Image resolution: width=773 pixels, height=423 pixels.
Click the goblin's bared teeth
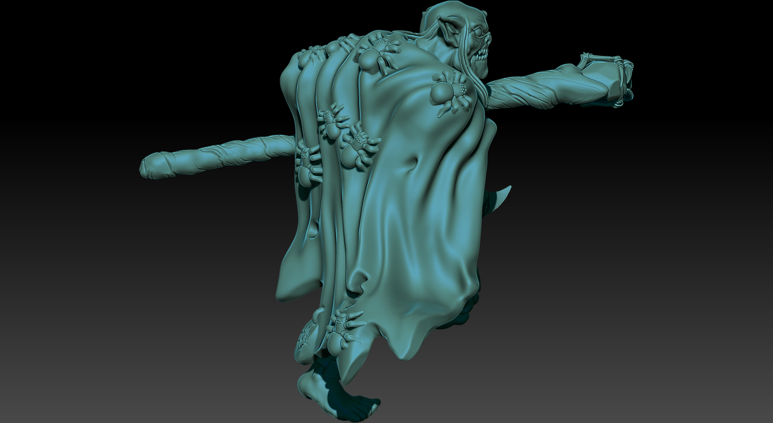(481, 55)
